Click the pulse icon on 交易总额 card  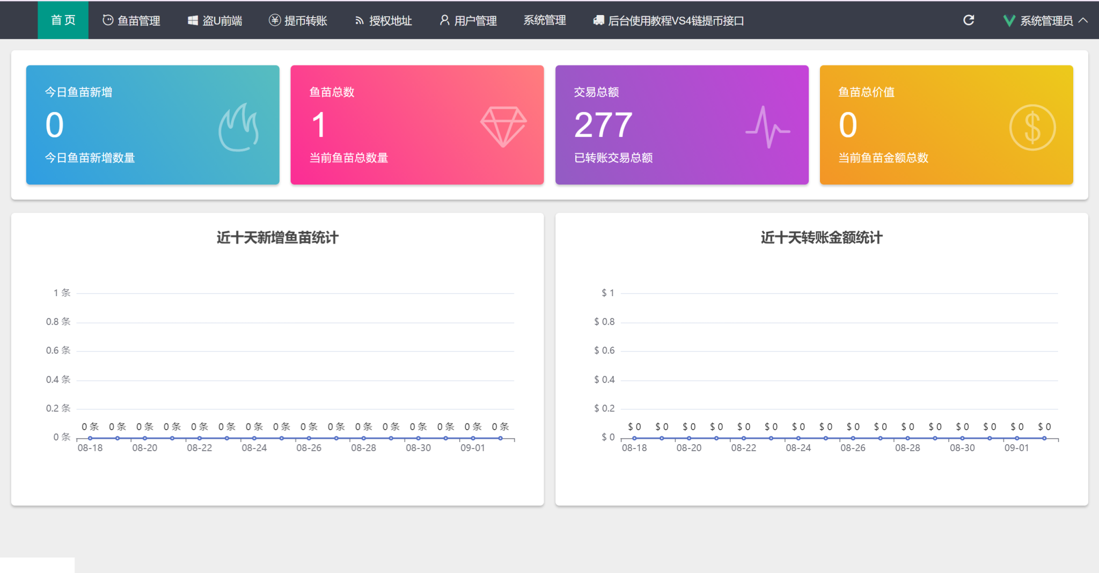[767, 127]
